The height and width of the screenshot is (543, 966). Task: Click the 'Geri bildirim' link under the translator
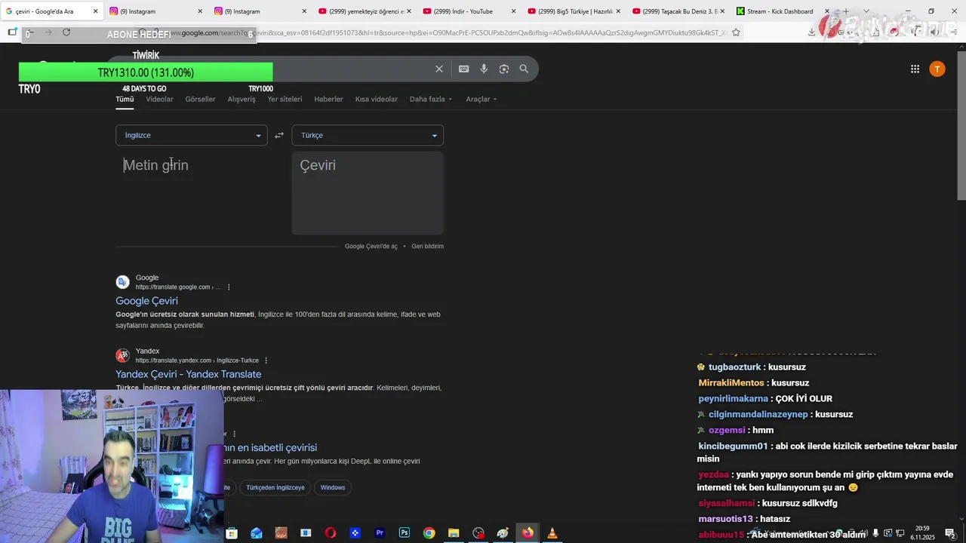click(x=427, y=247)
